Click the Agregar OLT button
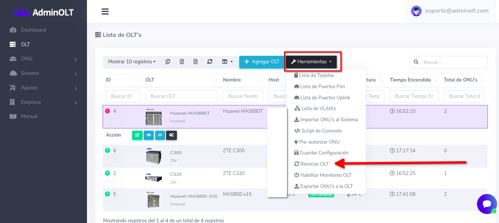The image size is (499, 223). (262, 62)
